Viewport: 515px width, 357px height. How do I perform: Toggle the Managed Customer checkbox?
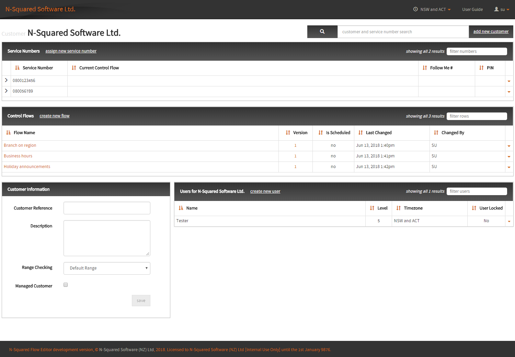click(x=66, y=285)
